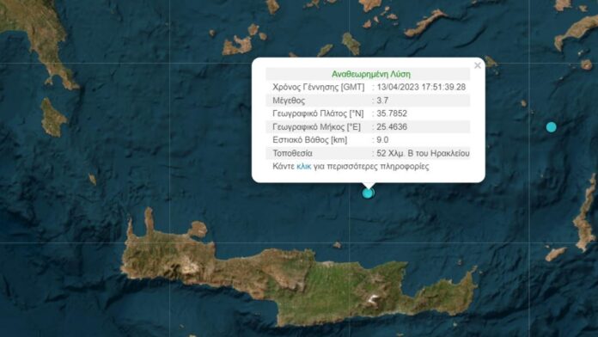Click the magnitude value 3.7

coord(382,101)
